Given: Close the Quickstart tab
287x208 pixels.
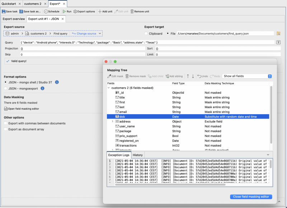Looking at the screenshot, I should (20, 4).
